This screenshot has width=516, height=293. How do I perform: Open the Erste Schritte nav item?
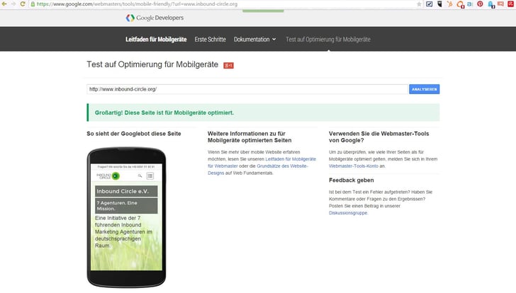point(210,40)
